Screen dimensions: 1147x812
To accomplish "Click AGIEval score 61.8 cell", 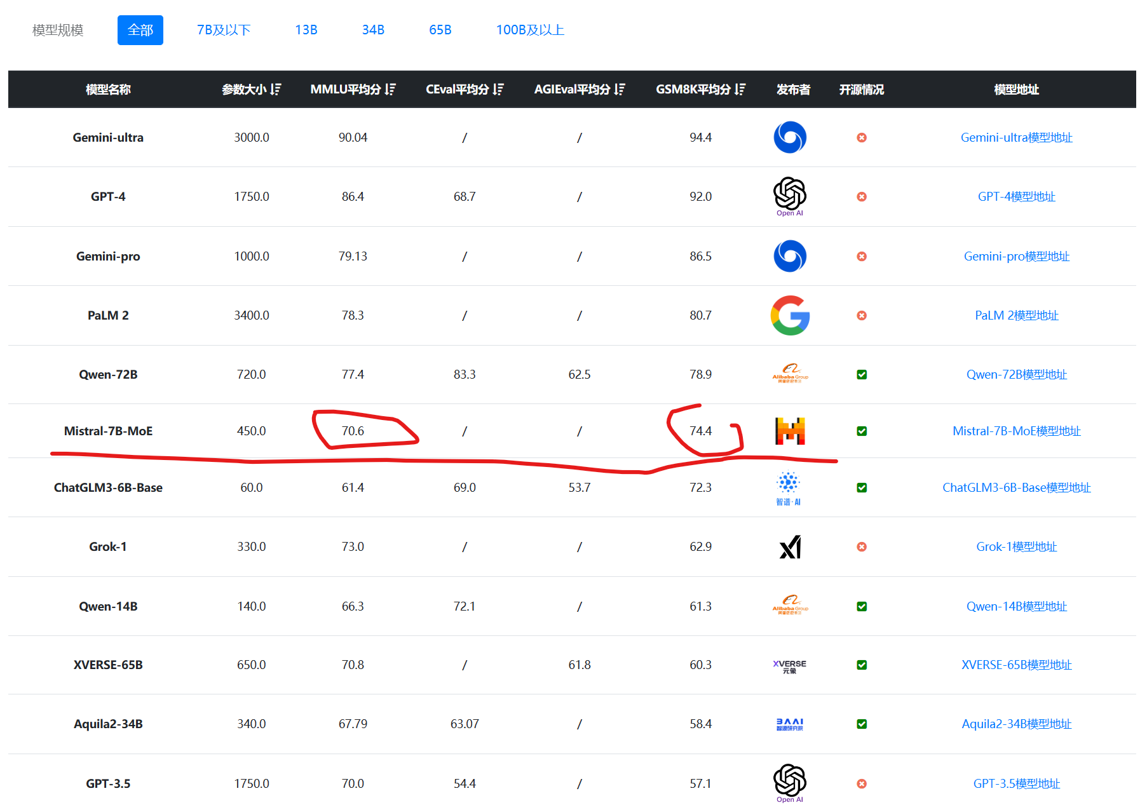I will [580, 665].
